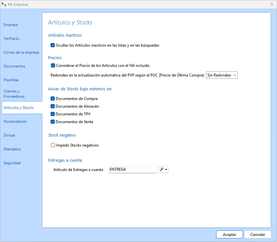Uncheck Considerar el Precio con IVA incluido

(x=53, y=65)
